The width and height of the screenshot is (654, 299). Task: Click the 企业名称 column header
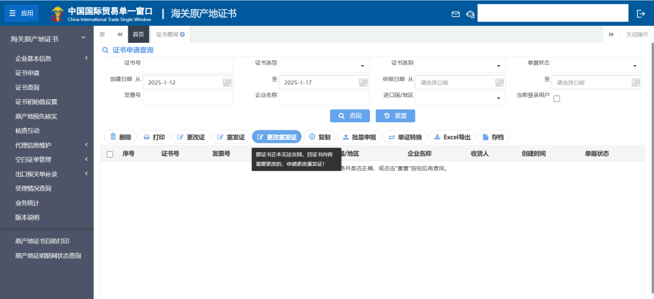tap(419, 154)
